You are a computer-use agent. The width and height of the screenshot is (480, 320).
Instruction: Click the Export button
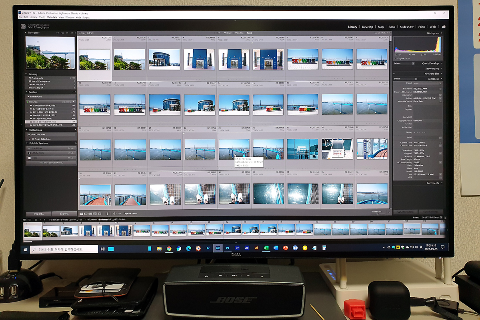[64, 214]
